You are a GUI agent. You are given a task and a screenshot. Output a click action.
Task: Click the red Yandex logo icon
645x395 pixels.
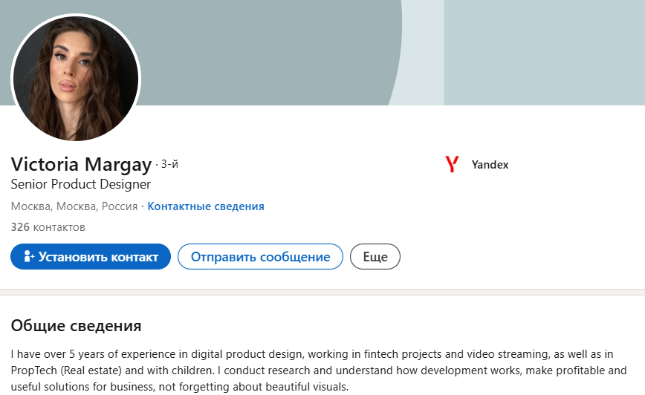click(452, 164)
